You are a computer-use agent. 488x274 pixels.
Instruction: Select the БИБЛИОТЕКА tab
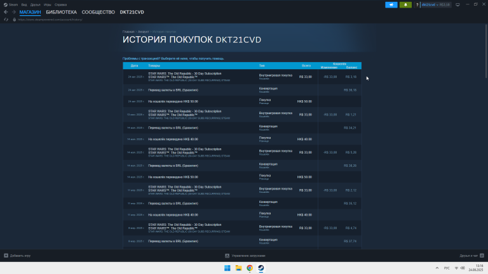tap(61, 12)
